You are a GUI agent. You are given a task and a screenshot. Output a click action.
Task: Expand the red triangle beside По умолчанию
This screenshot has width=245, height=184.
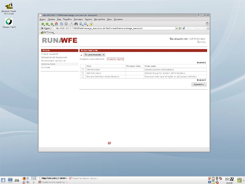coord(82,55)
